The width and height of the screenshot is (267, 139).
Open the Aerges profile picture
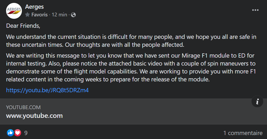click(14, 11)
